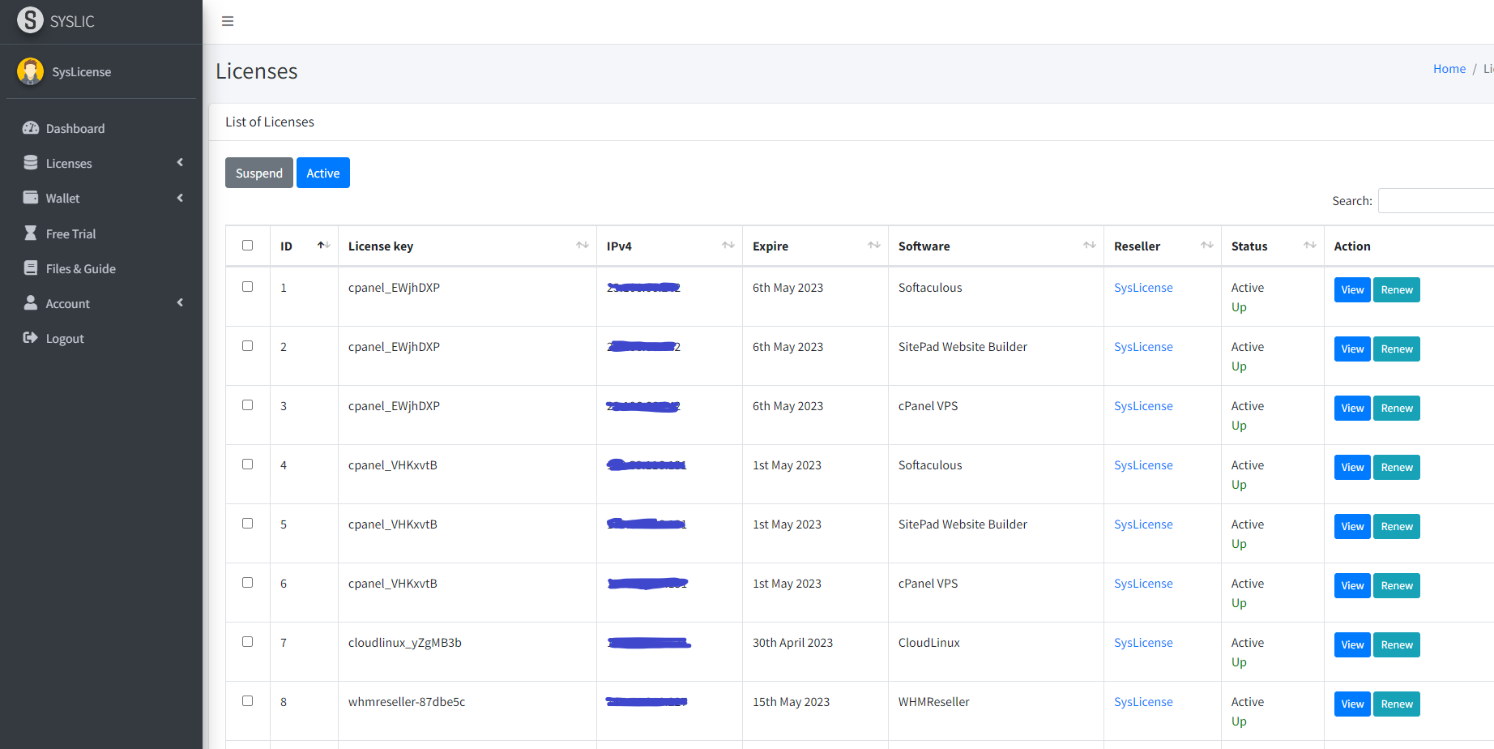Open Dashboard via its gauge icon
The height and width of the screenshot is (749, 1494).
click(x=31, y=128)
